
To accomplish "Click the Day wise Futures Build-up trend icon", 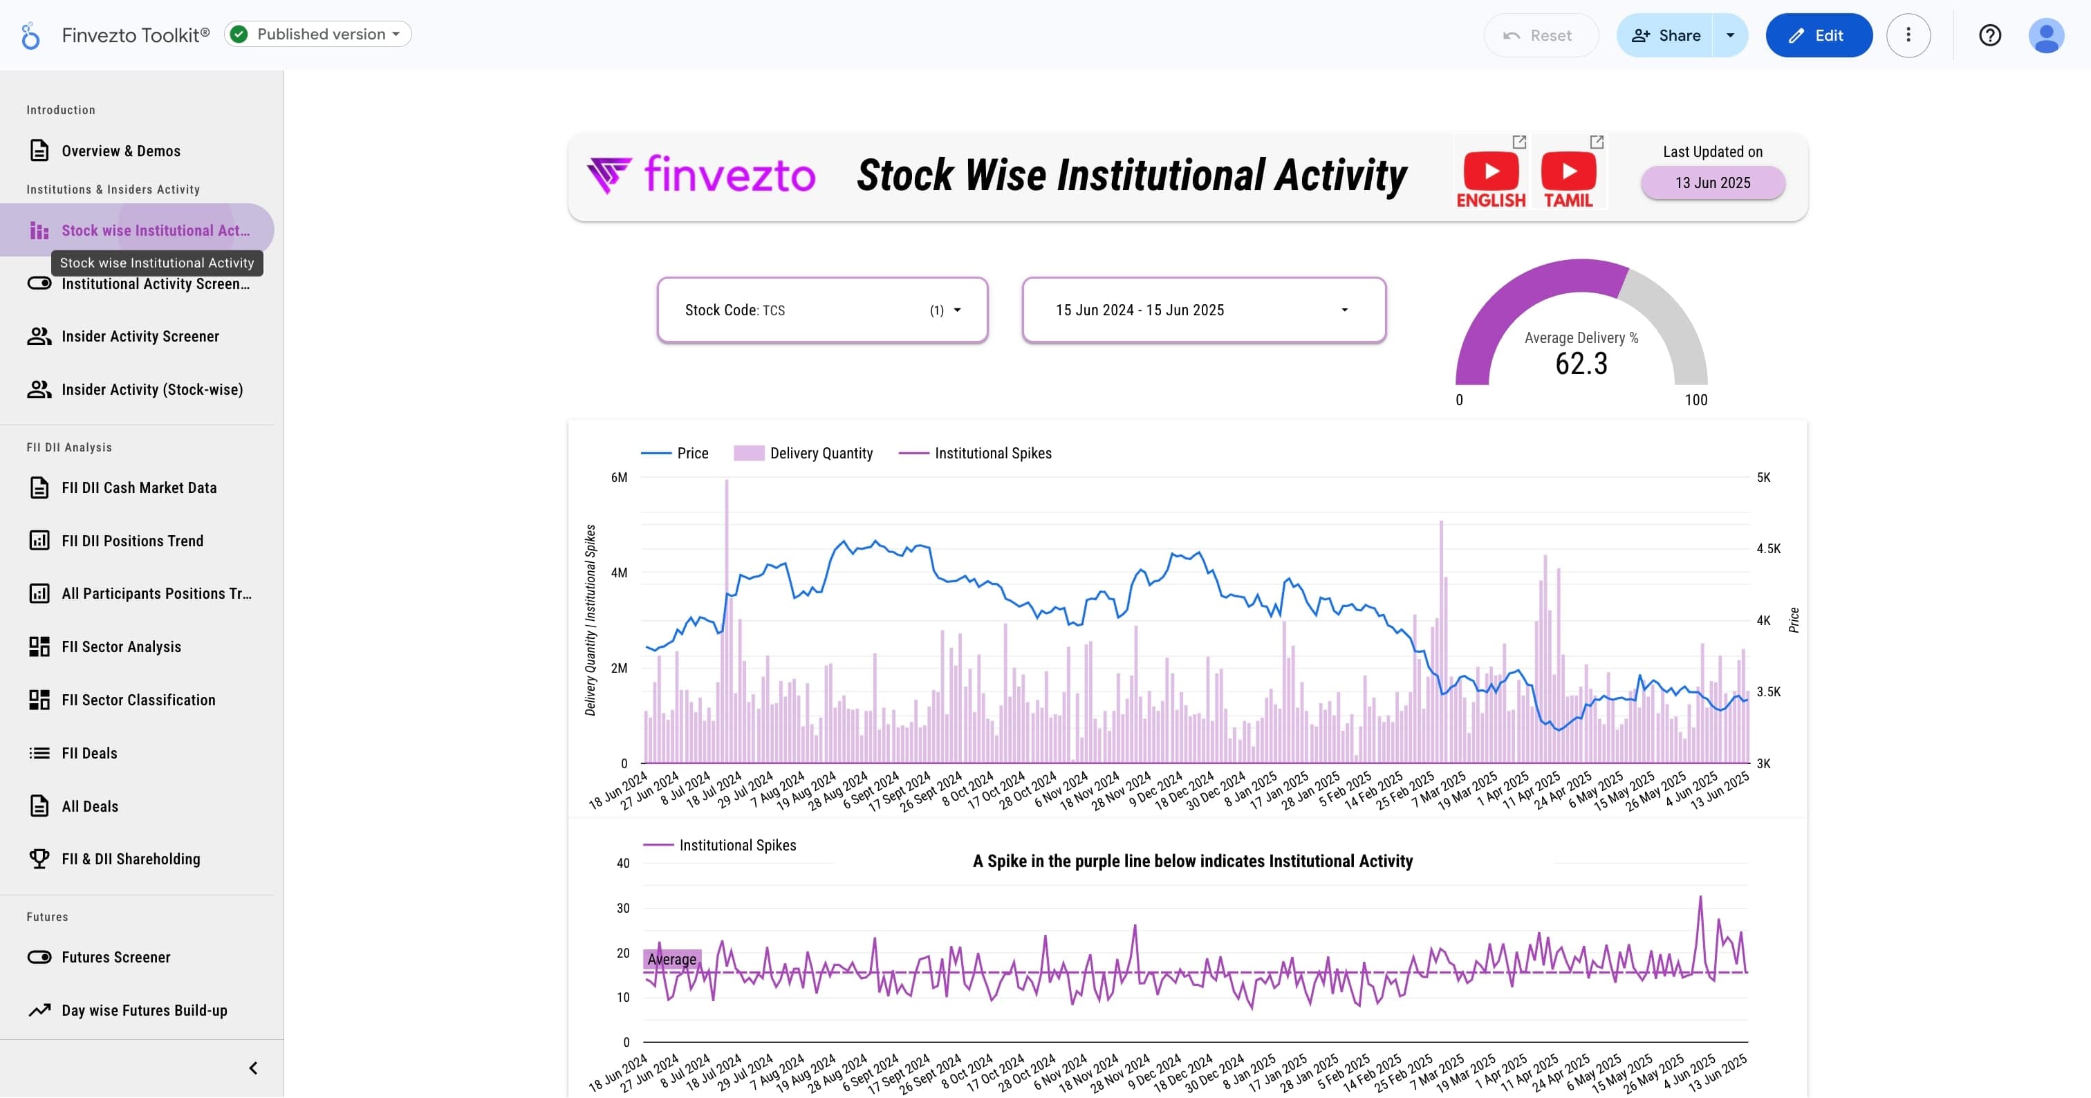I will click(x=39, y=1011).
